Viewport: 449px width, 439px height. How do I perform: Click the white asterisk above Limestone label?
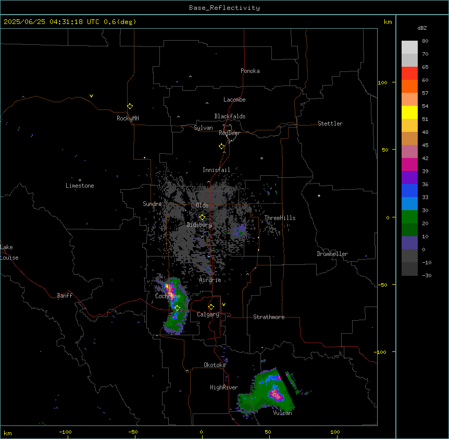coord(80,180)
